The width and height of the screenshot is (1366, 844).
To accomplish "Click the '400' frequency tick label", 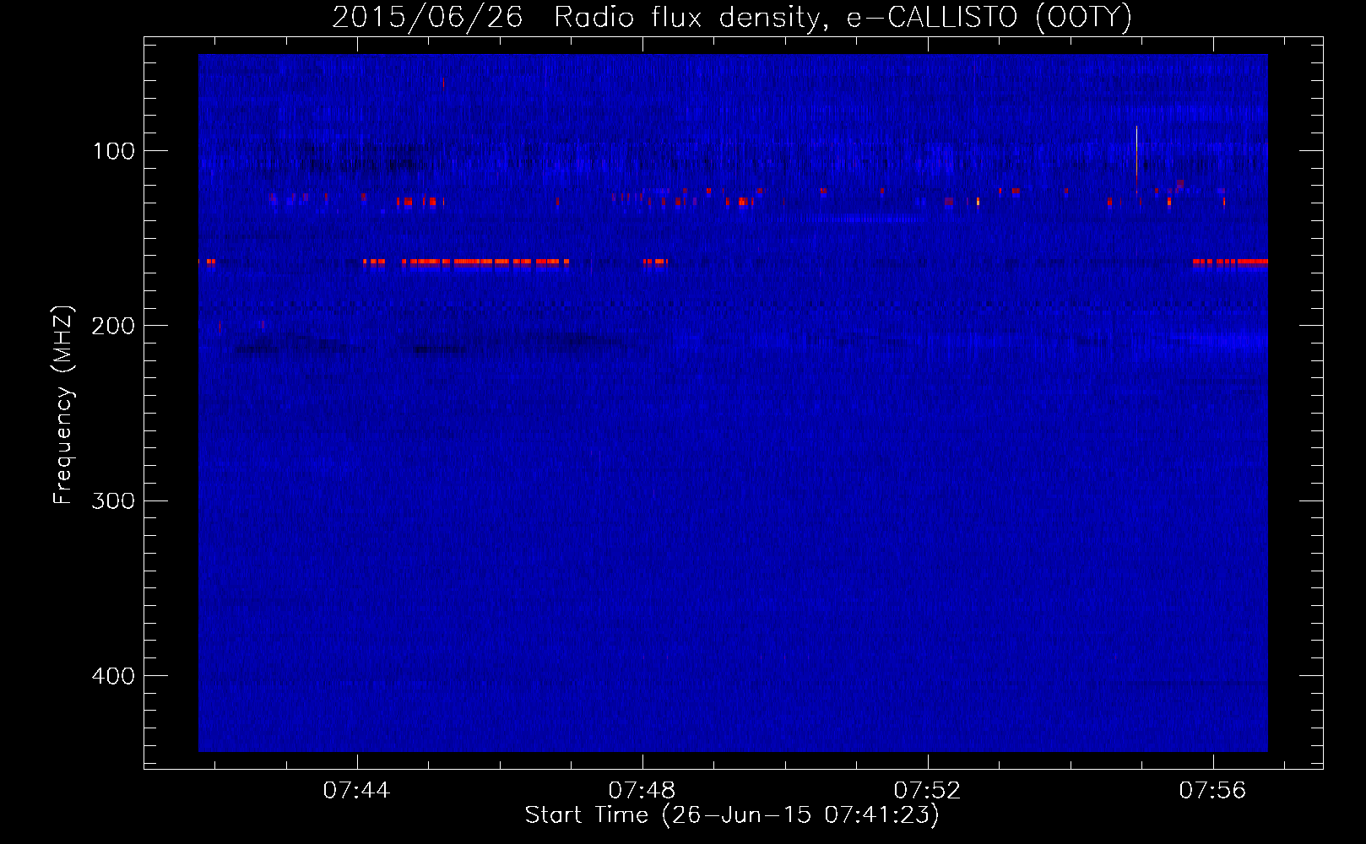I will point(113,676).
